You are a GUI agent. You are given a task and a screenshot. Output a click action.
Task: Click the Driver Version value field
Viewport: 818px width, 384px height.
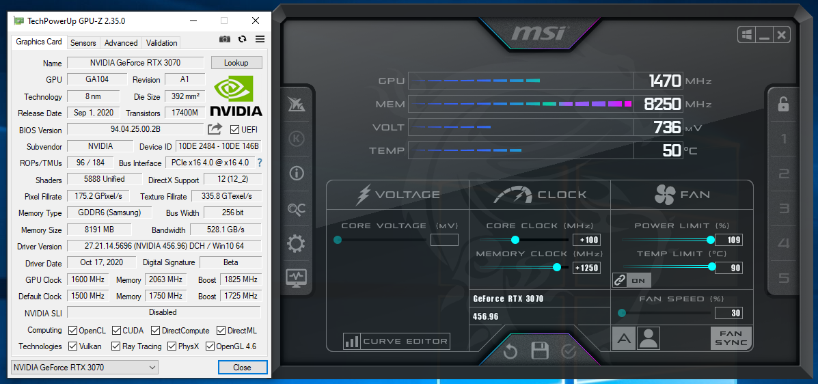[164, 246]
